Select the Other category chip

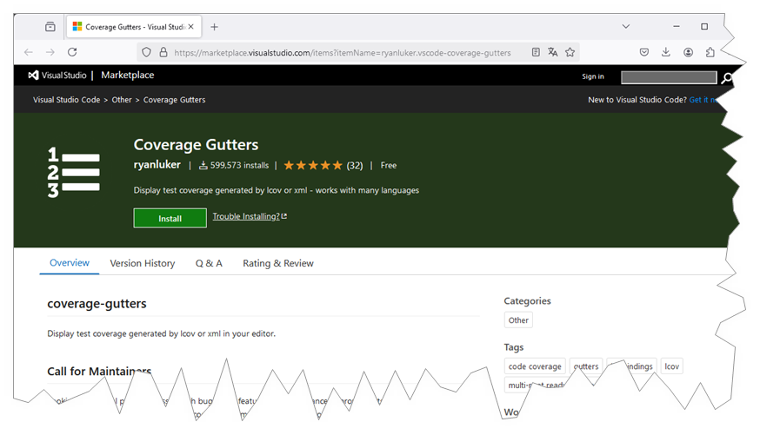tap(518, 320)
